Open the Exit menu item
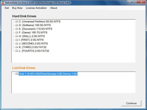 (x=7, y=8)
